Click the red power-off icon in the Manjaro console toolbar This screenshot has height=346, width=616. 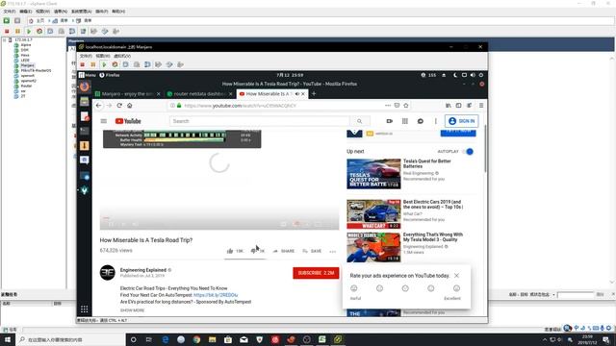(x=83, y=64)
